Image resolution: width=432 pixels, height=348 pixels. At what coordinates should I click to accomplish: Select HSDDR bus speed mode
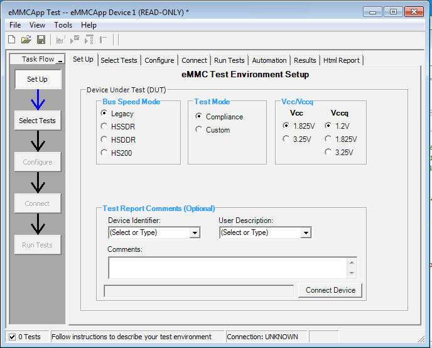pyautogui.click(x=104, y=140)
